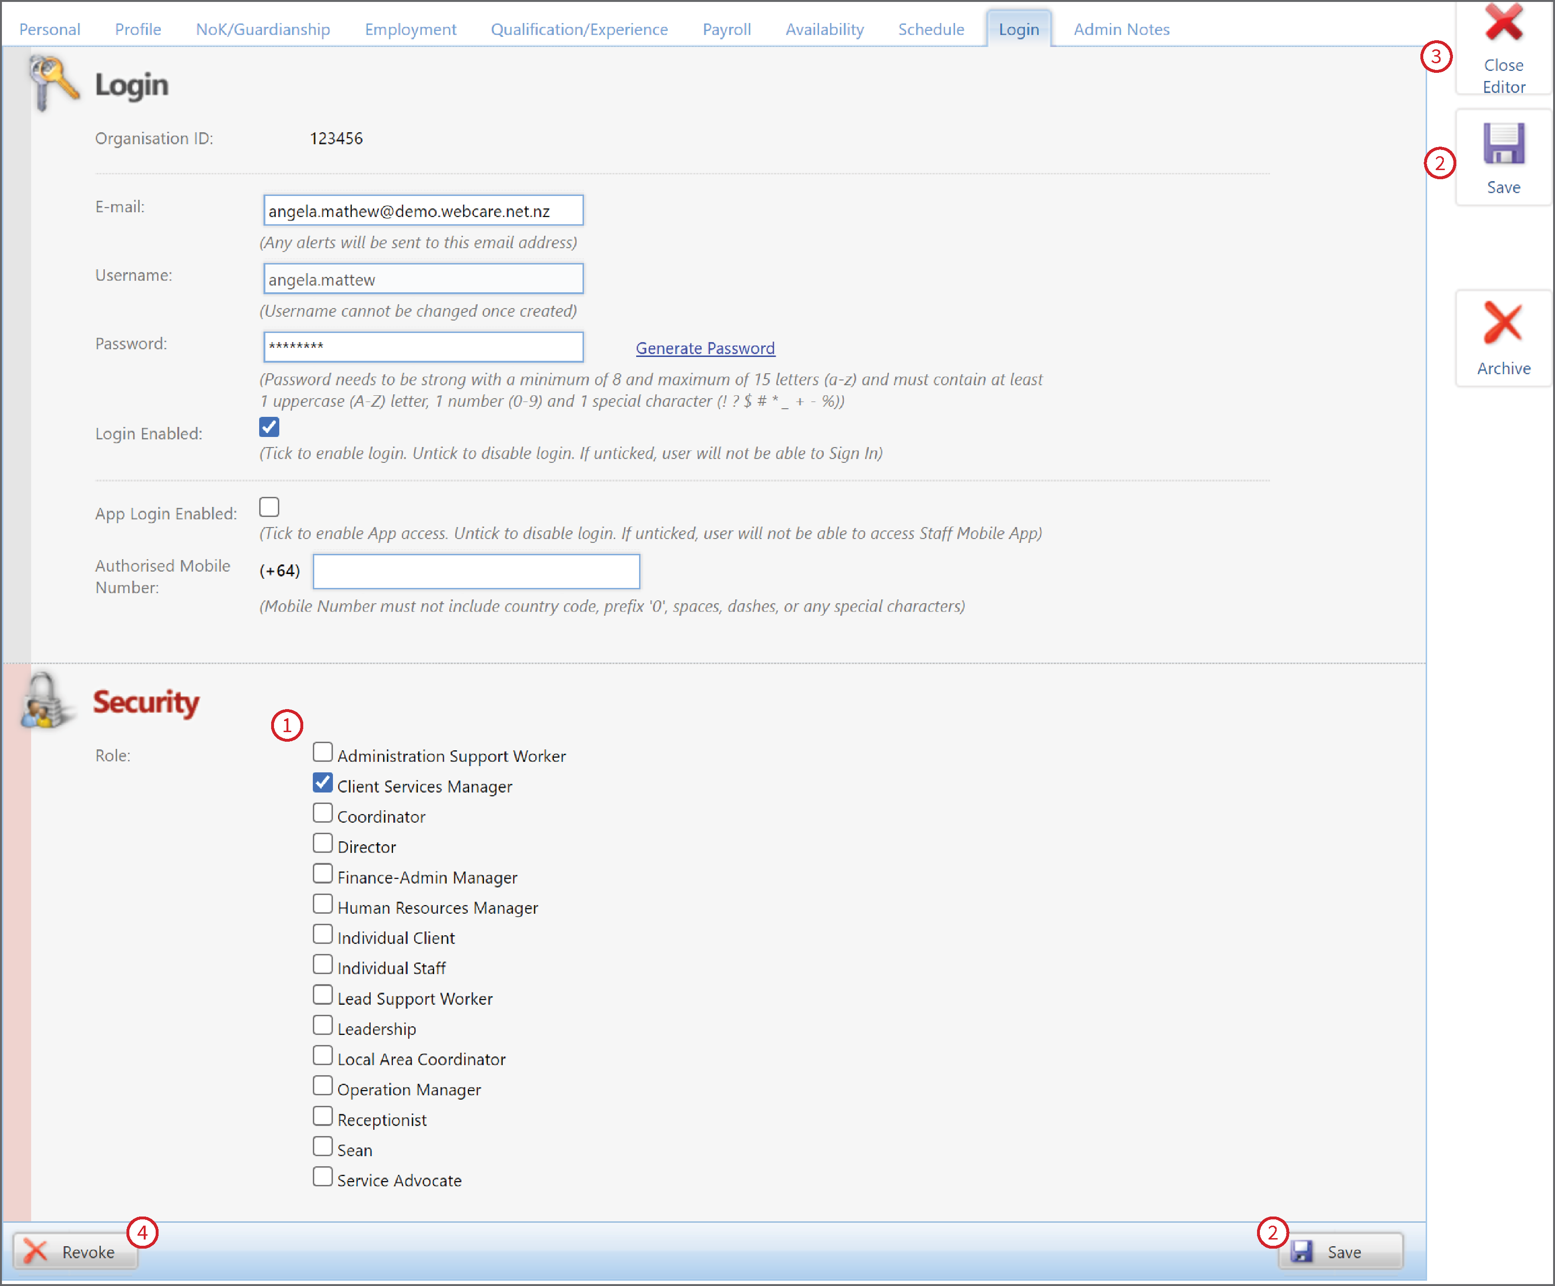Viewport: 1555px width, 1286px height.
Task: Go to the Payroll tab
Action: (726, 30)
